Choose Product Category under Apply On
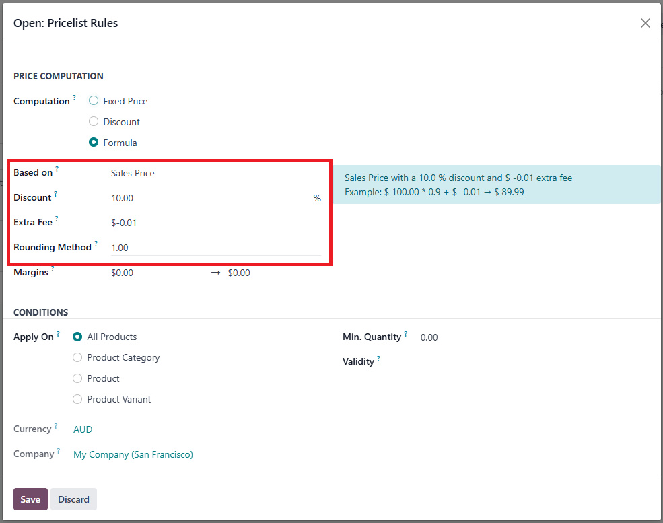This screenshot has width=663, height=523. [77, 357]
